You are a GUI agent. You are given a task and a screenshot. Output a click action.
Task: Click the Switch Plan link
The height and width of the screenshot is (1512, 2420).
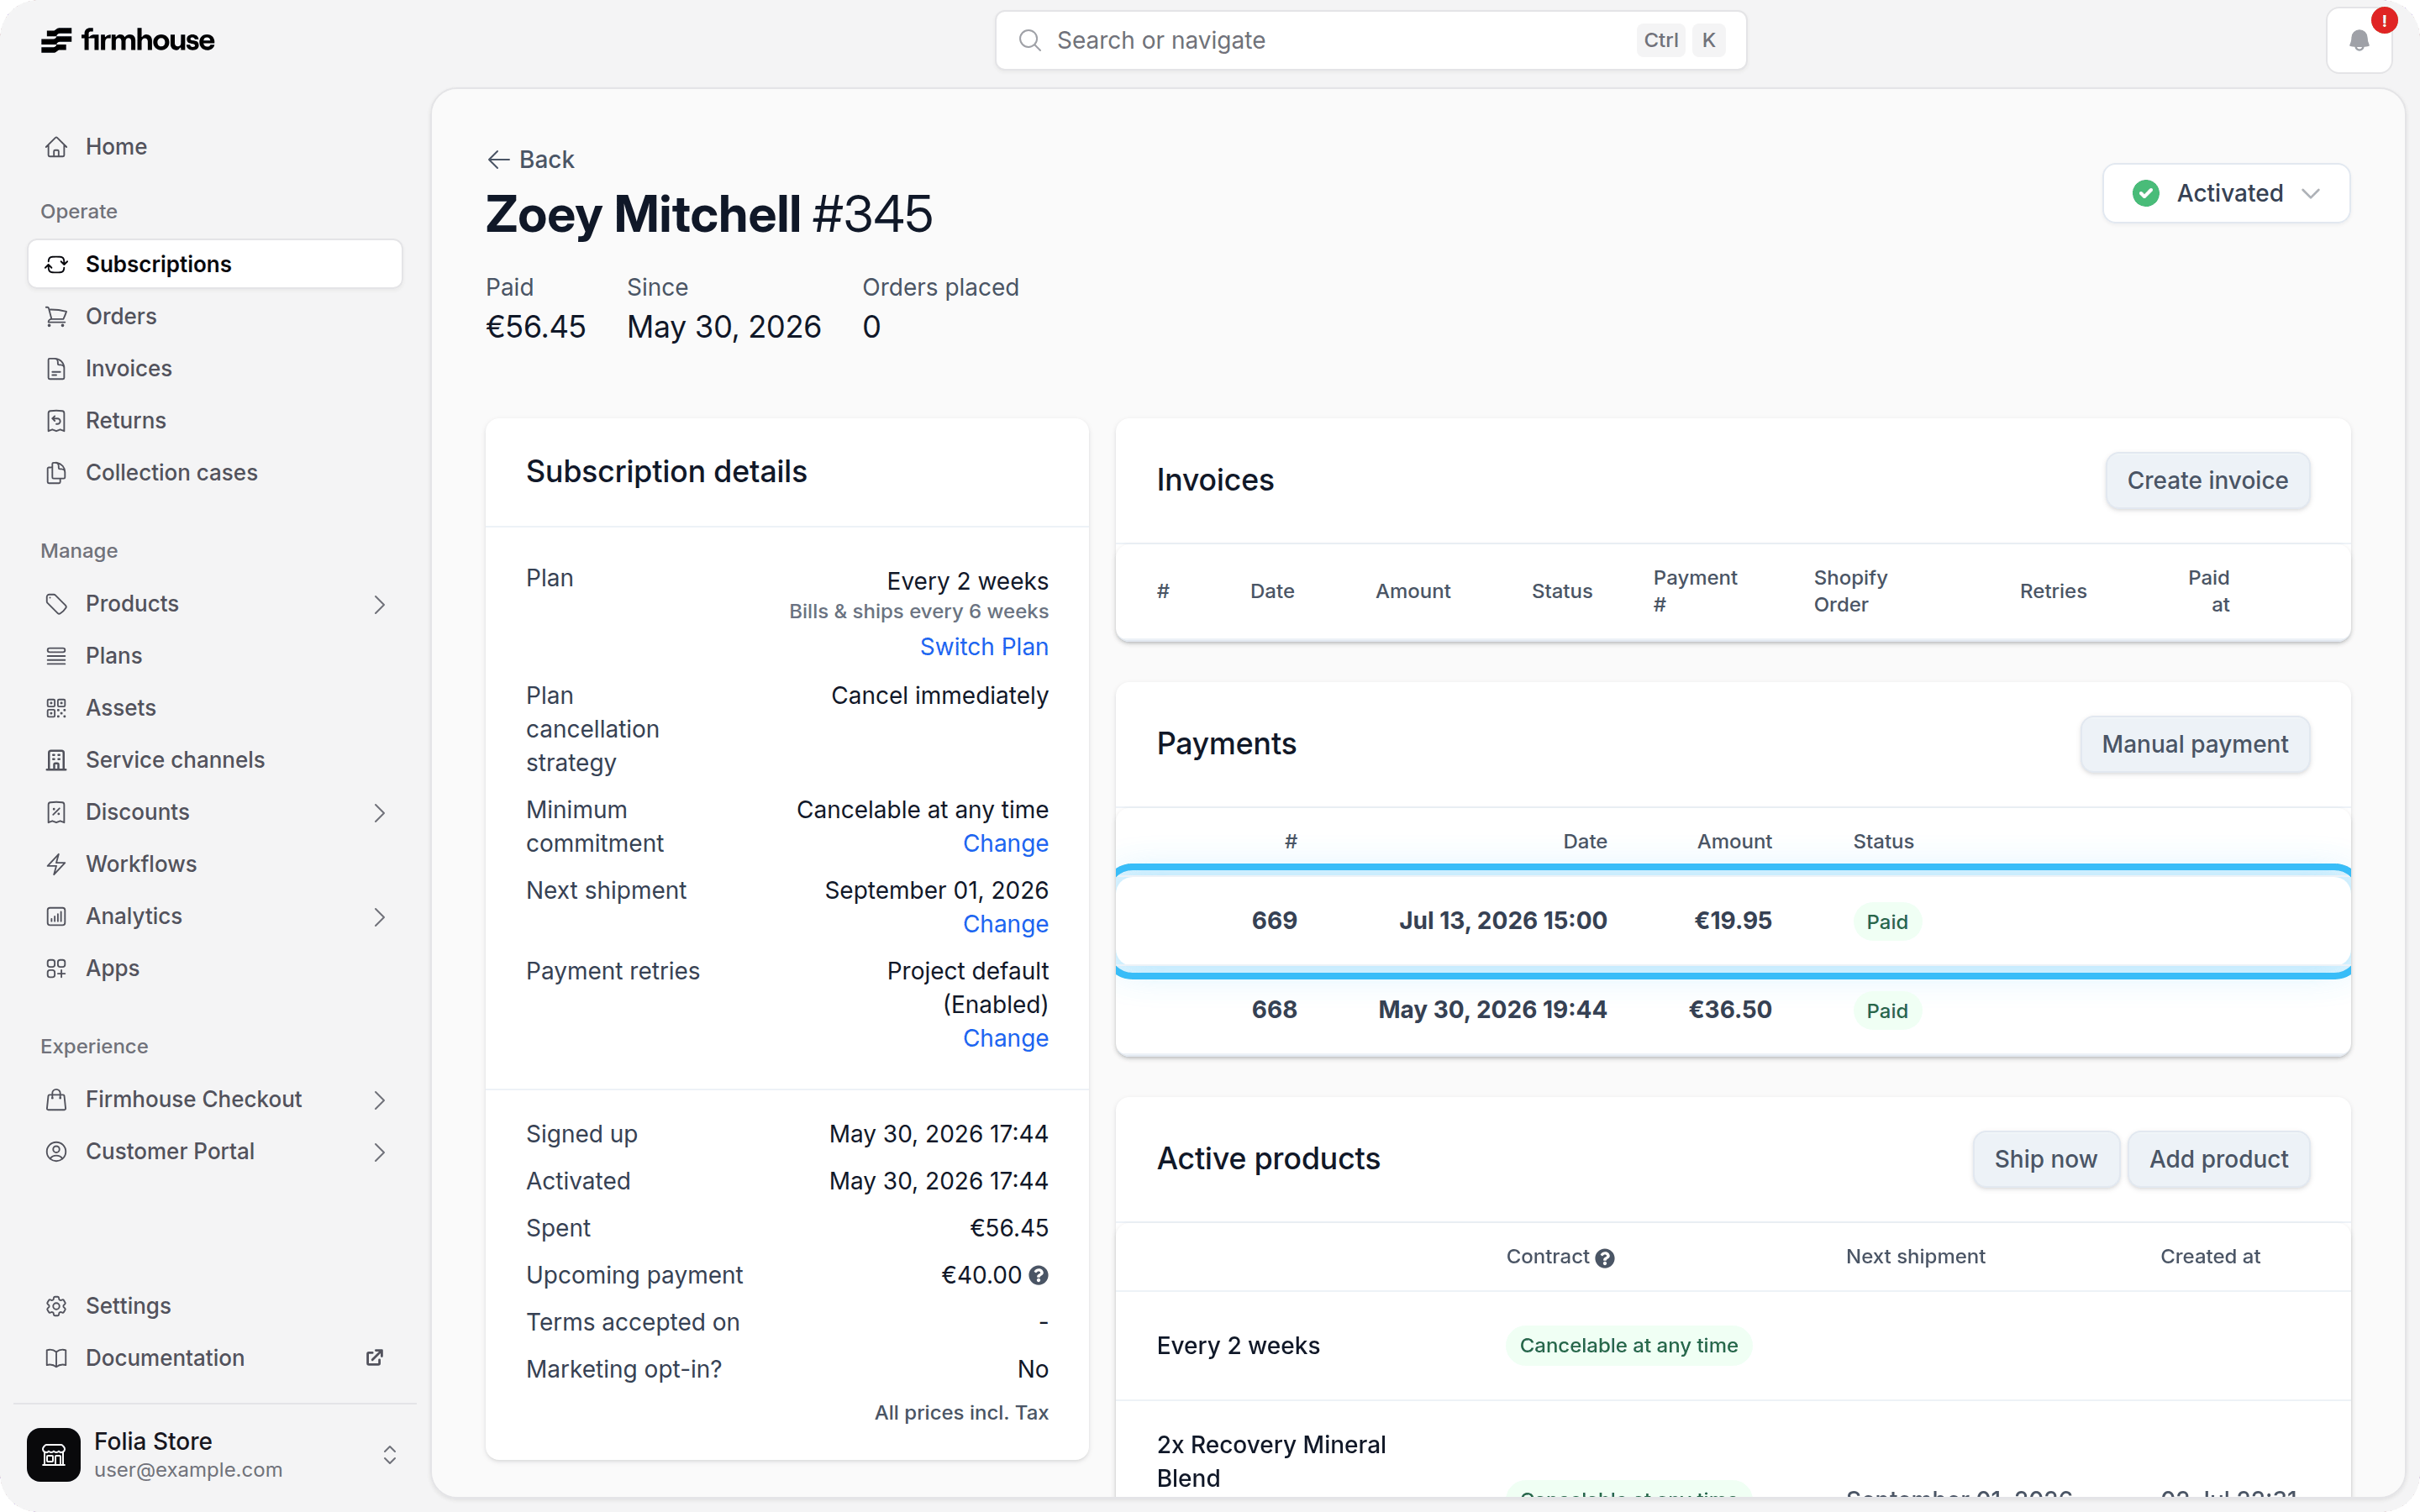pos(984,647)
